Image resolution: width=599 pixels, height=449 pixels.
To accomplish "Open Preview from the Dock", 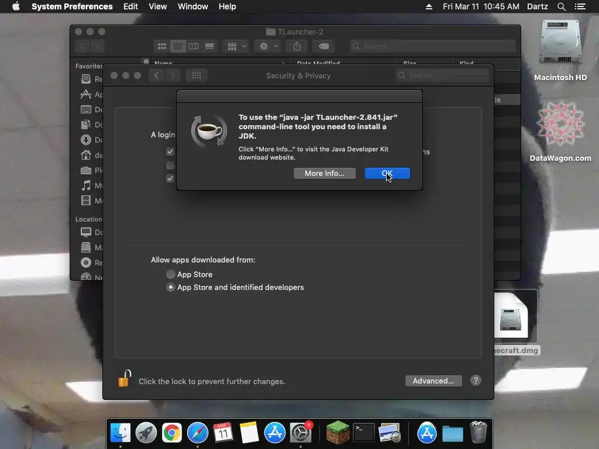I will pos(389,433).
